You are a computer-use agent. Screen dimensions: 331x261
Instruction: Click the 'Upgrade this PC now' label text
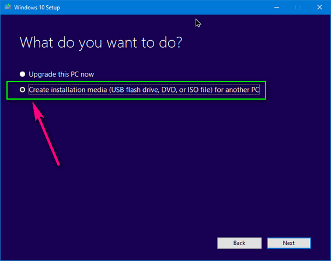point(61,75)
